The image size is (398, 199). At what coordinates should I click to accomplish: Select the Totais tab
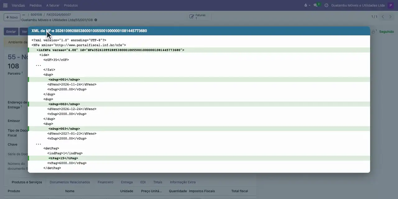point(158,182)
